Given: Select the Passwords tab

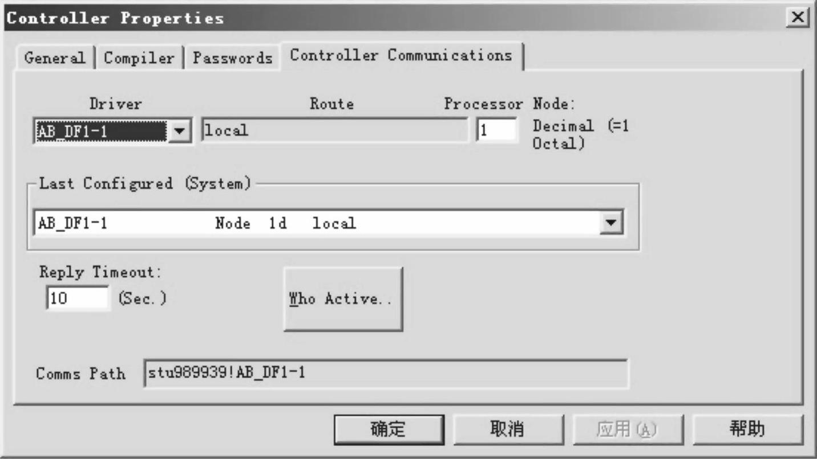Looking at the screenshot, I should click(x=232, y=58).
